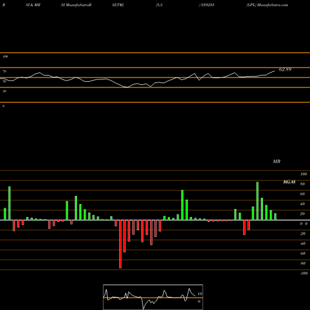
Task: Click the 60 label on the MR axis
Action: point(302,194)
